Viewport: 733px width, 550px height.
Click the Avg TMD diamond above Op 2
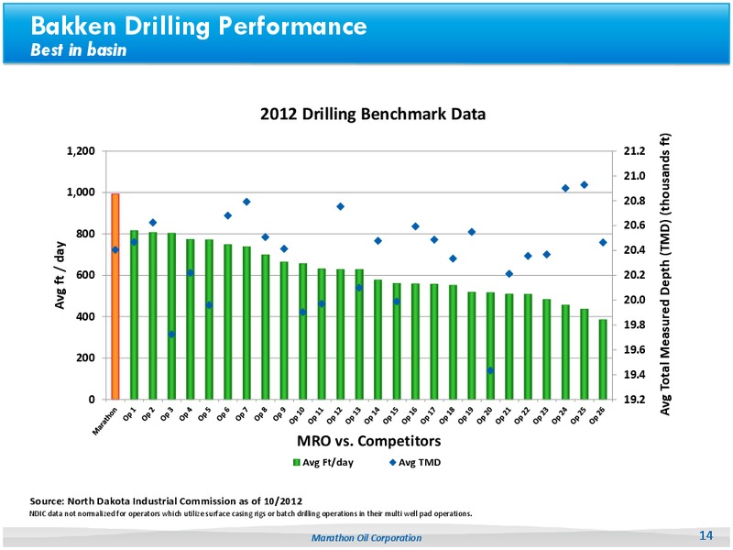click(x=153, y=223)
